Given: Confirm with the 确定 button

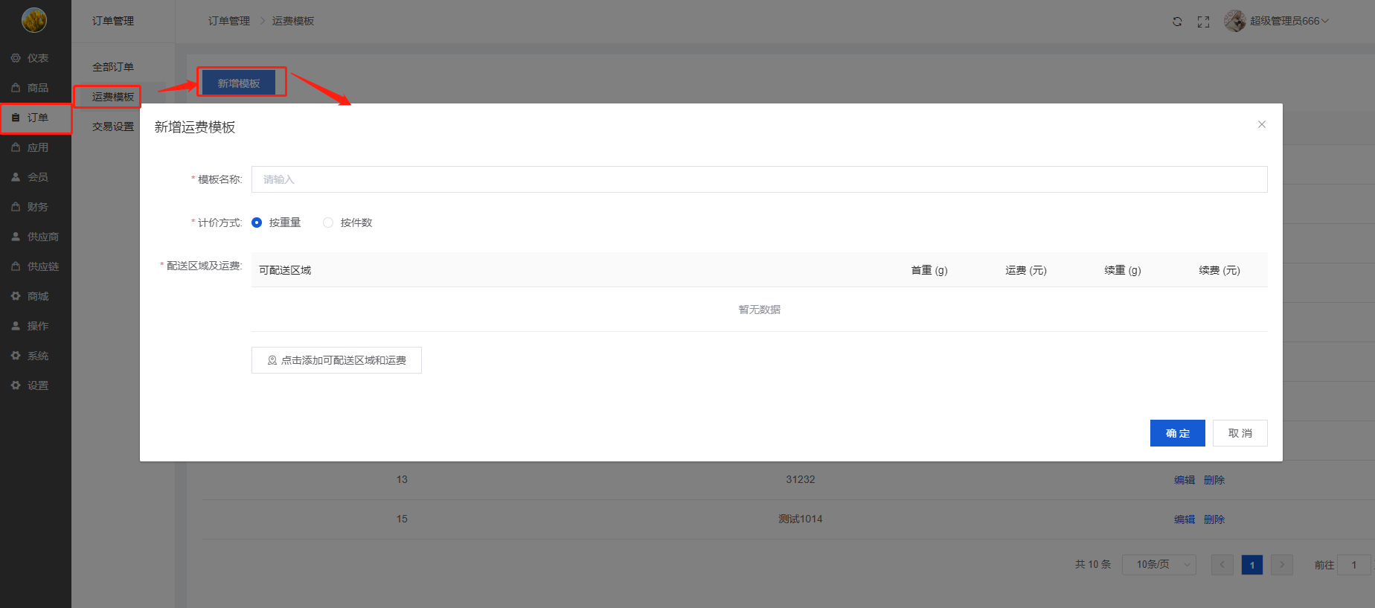Looking at the screenshot, I should pyautogui.click(x=1178, y=433).
